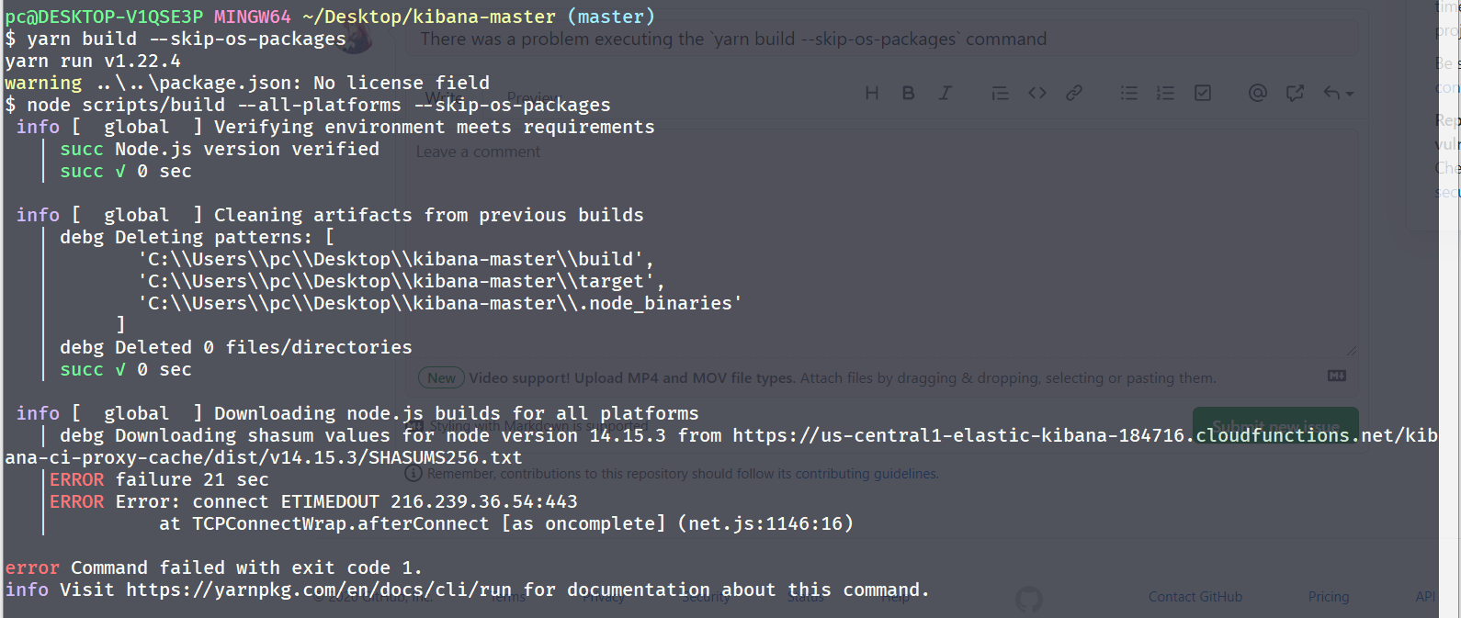
Task: Visit the Contact GitHub footer link
Action: coord(1195,596)
